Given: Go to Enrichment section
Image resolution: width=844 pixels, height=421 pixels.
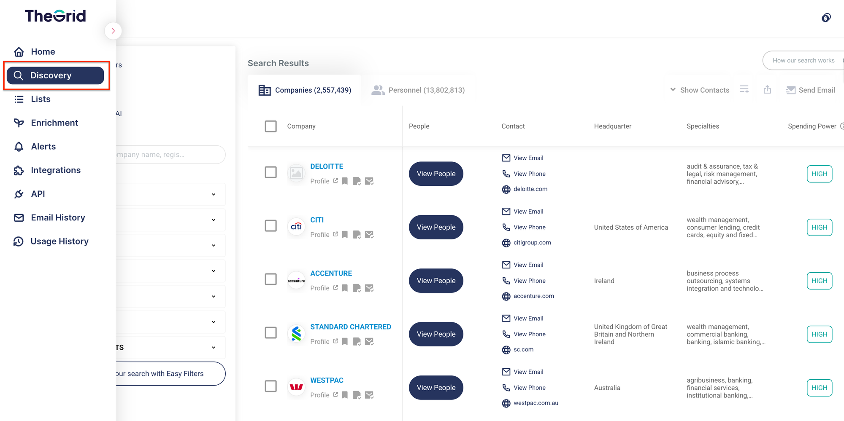Looking at the screenshot, I should [46, 123].
